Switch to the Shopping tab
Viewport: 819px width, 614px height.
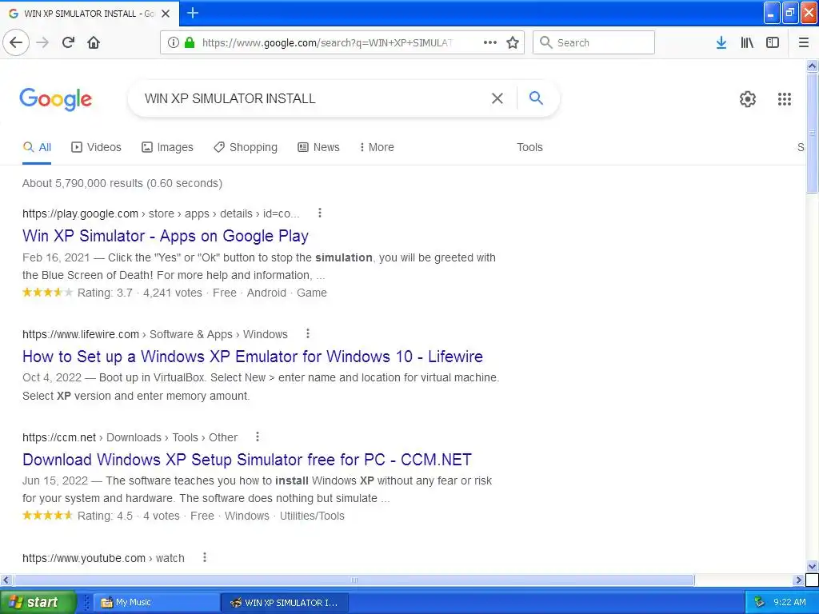point(246,147)
